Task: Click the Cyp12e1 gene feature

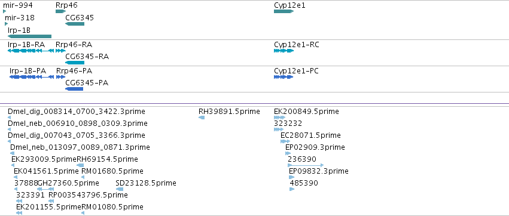Action: pyautogui.click(x=284, y=11)
